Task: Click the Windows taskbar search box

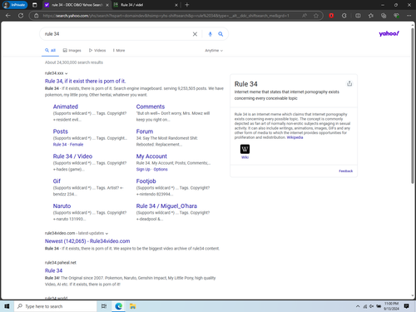Action: [x=56, y=306]
